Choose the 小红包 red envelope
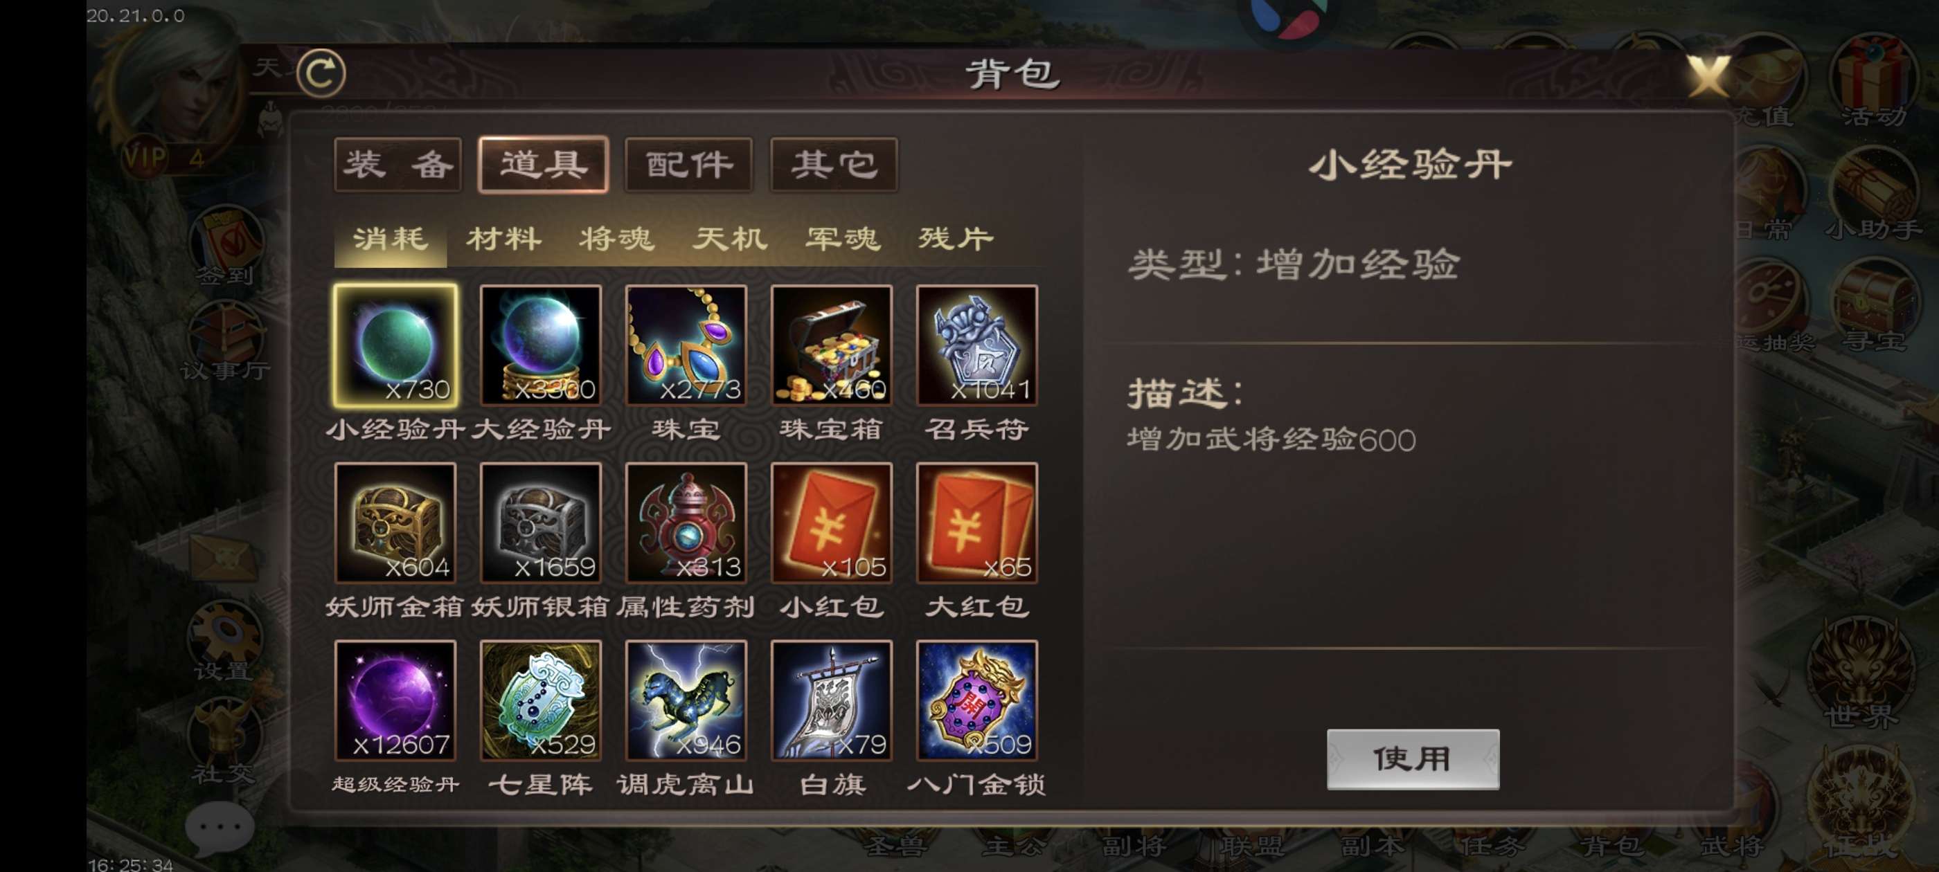Screen dimensions: 1939x872 831,523
